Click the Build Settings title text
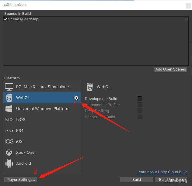This screenshot has width=192, height=186. [x=14, y=5]
